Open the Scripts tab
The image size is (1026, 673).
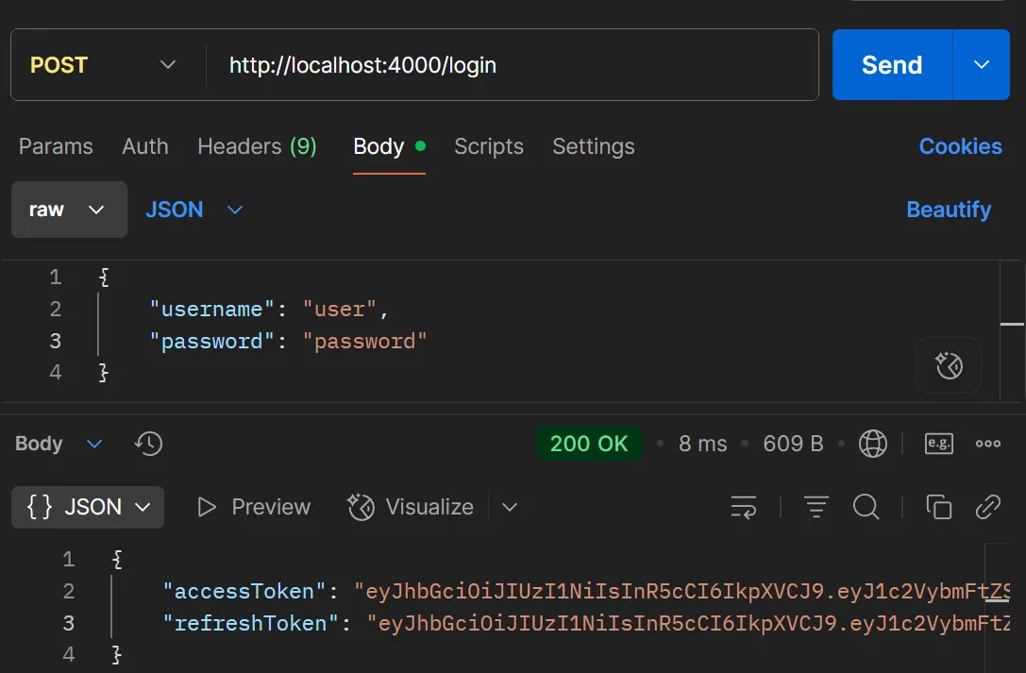489,146
